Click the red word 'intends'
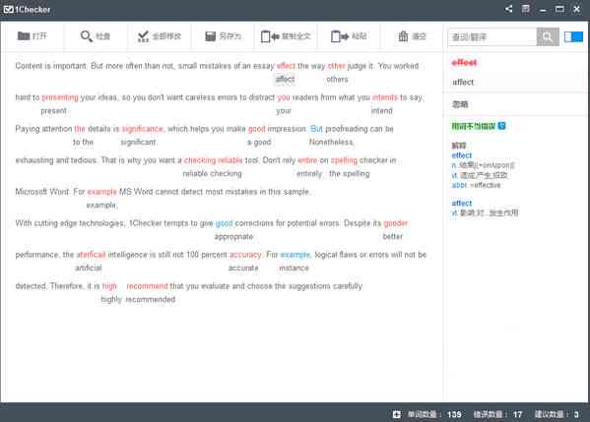This screenshot has height=422, width=590. tap(384, 97)
